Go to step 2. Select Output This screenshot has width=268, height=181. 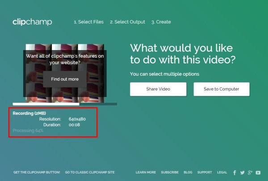pyautogui.click(x=127, y=22)
